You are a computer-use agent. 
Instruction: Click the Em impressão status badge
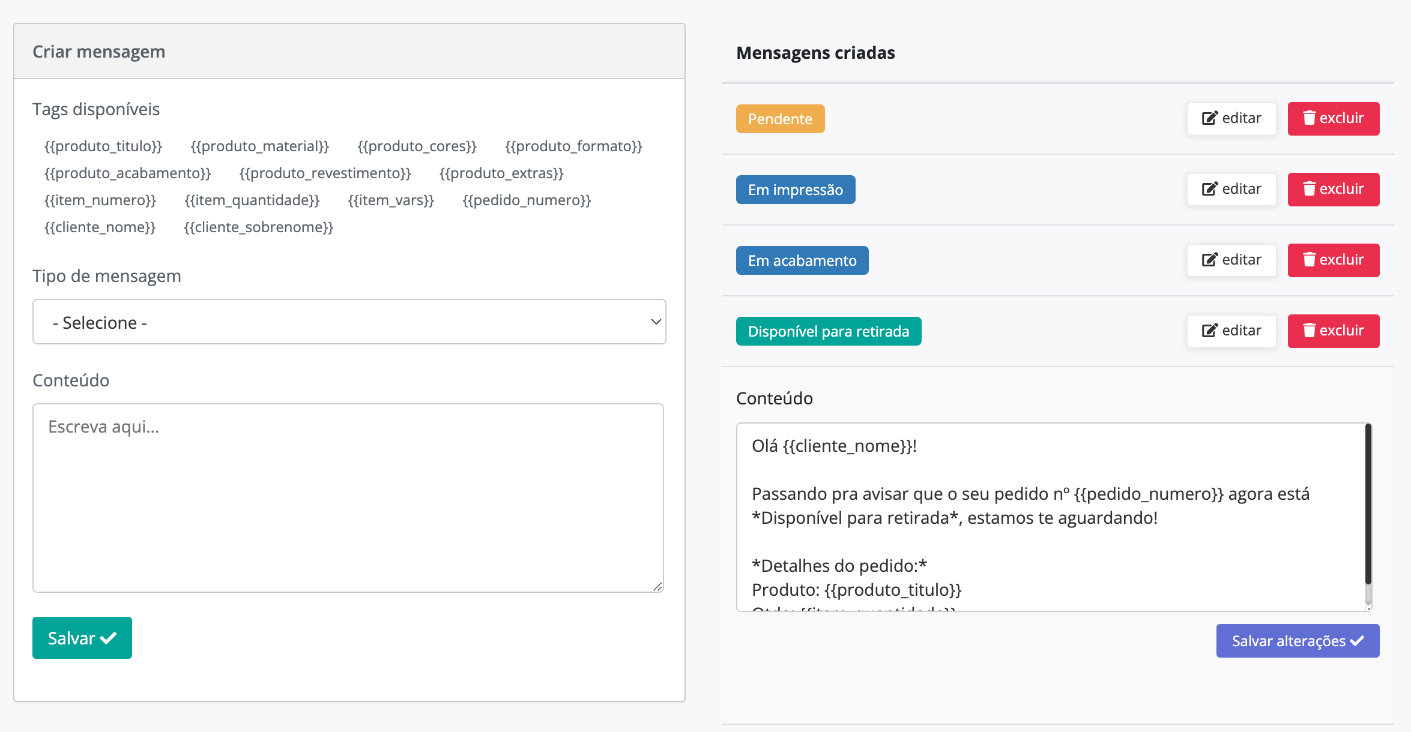click(796, 190)
